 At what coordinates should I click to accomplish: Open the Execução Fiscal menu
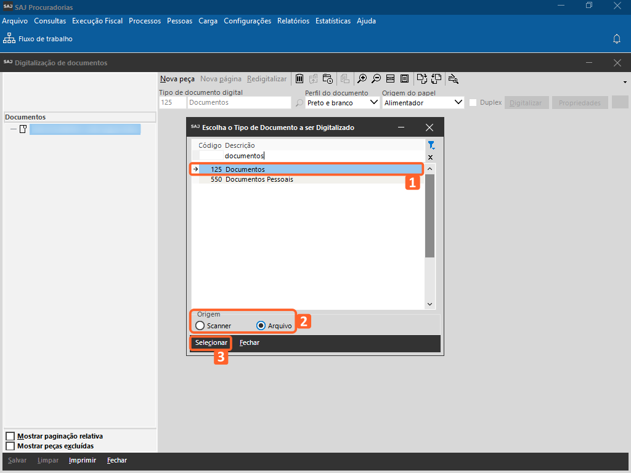click(97, 21)
